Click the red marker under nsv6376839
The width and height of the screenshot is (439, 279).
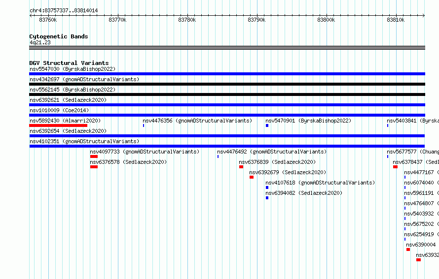click(241, 167)
